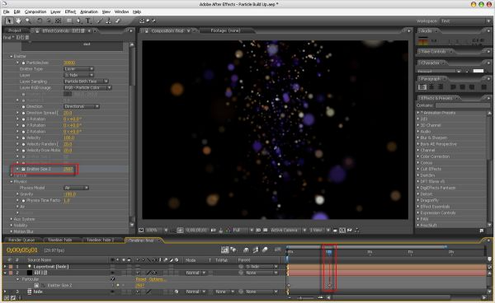Toggle Particular effect checkbox in timeline
Viewport: 495px width, 303px height.
click(113, 279)
